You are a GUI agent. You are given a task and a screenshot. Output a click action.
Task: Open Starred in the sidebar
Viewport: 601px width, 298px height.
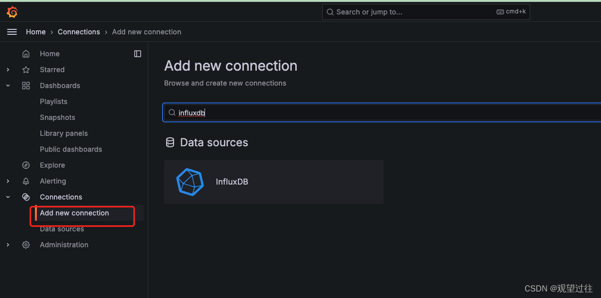[52, 70]
